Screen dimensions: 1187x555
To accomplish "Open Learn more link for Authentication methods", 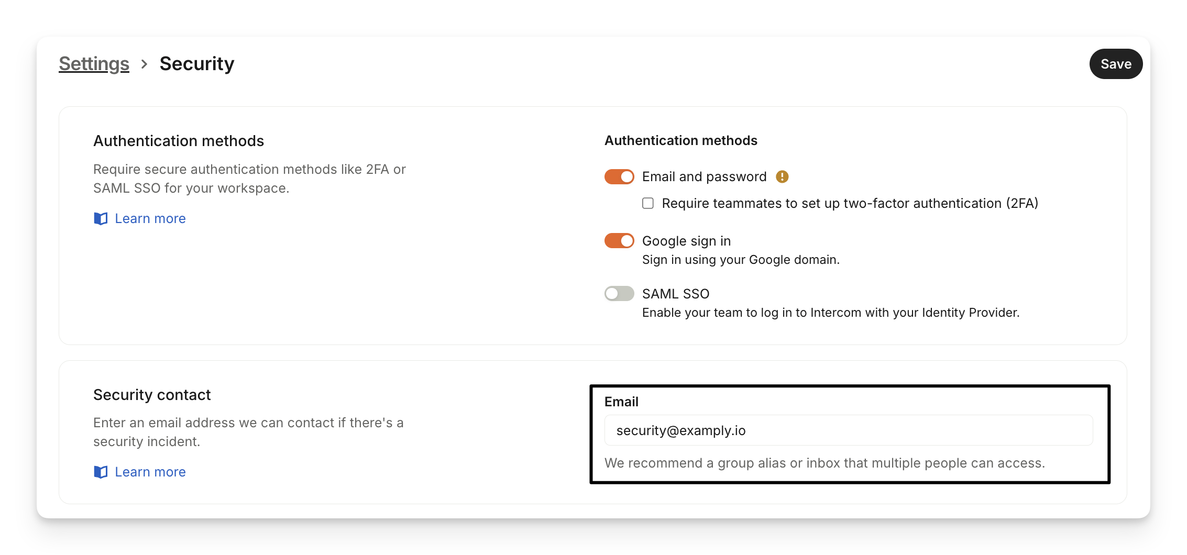I will click(x=150, y=218).
